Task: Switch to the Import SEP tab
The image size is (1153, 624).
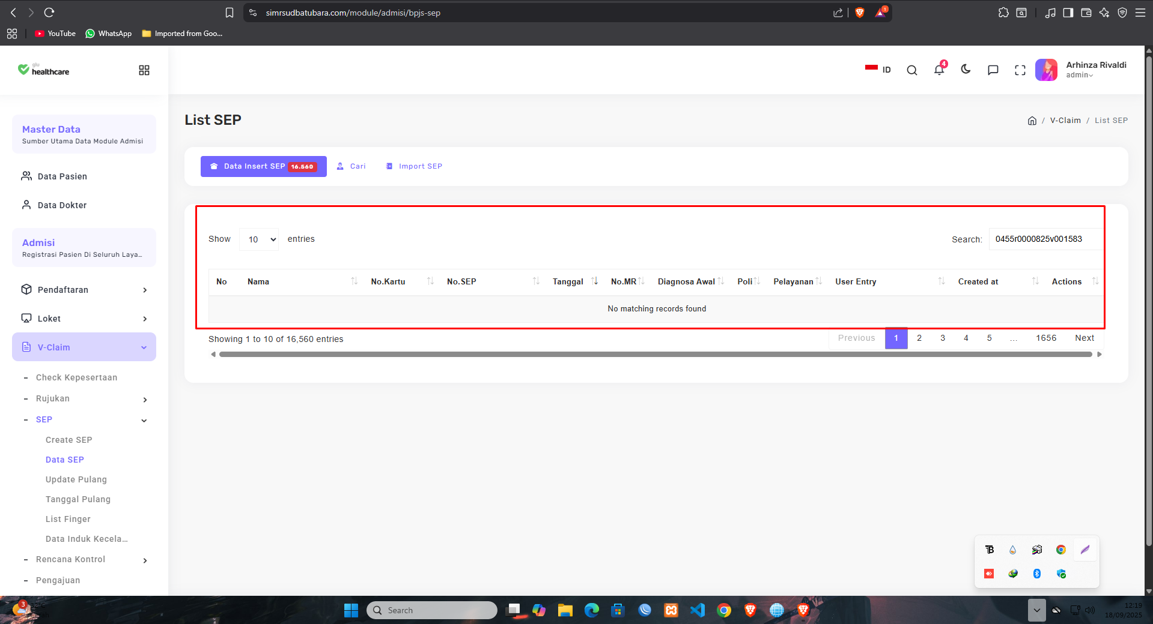Action: [x=414, y=166]
